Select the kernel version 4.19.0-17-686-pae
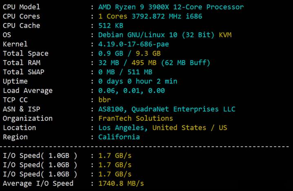The width and height of the screenshot is (293, 191). pyautogui.click(x=133, y=44)
